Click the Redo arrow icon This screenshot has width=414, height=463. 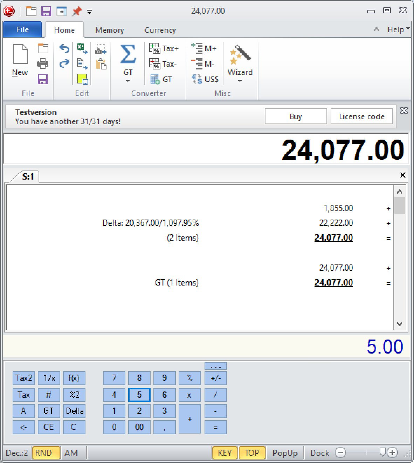(x=64, y=63)
